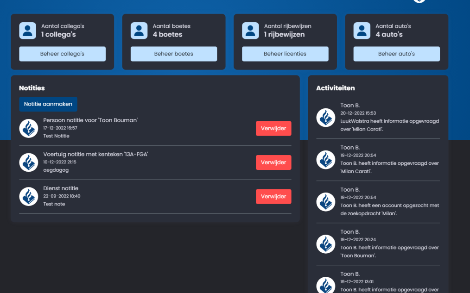The image size is (470, 293).
Task: Open Beheer collega's
Action: click(x=62, y=54)
